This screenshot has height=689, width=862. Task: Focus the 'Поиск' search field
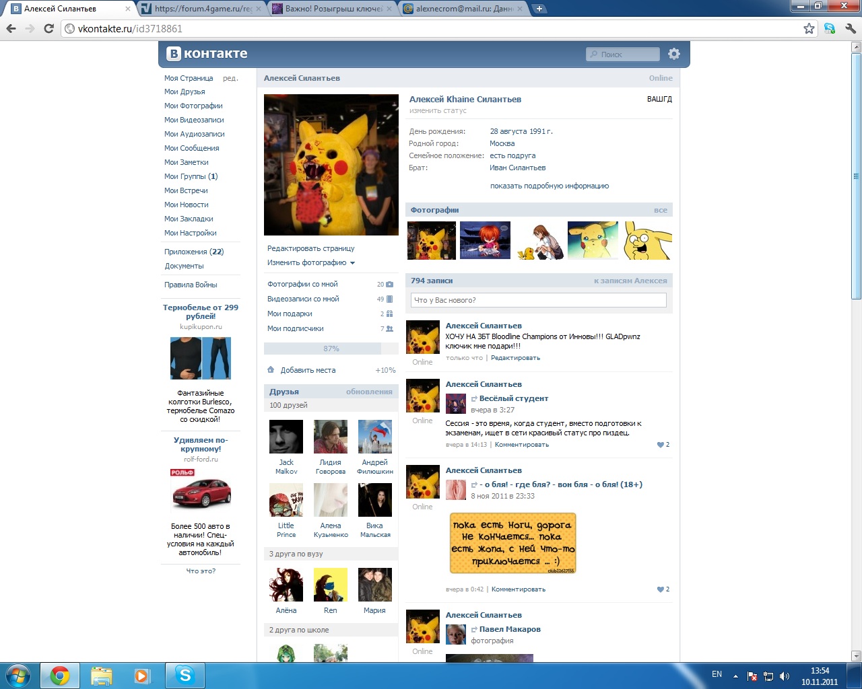click(x=623, y=54)
